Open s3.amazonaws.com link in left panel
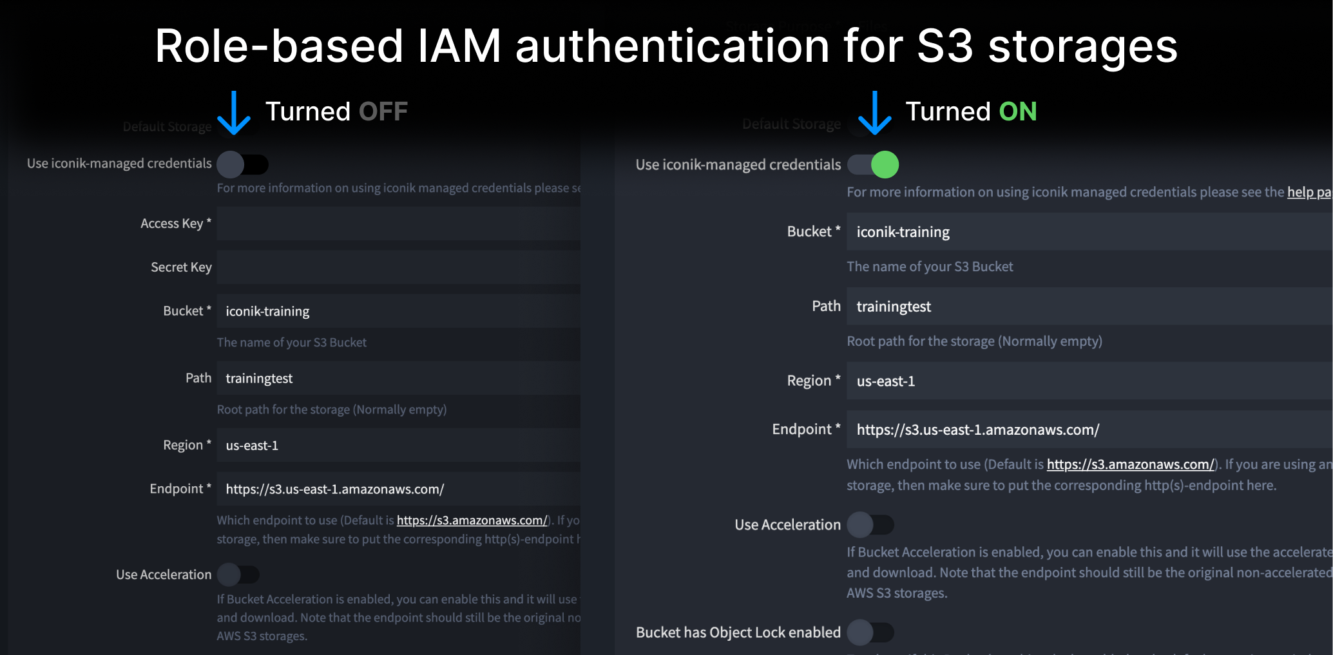 tap(472, 520)
